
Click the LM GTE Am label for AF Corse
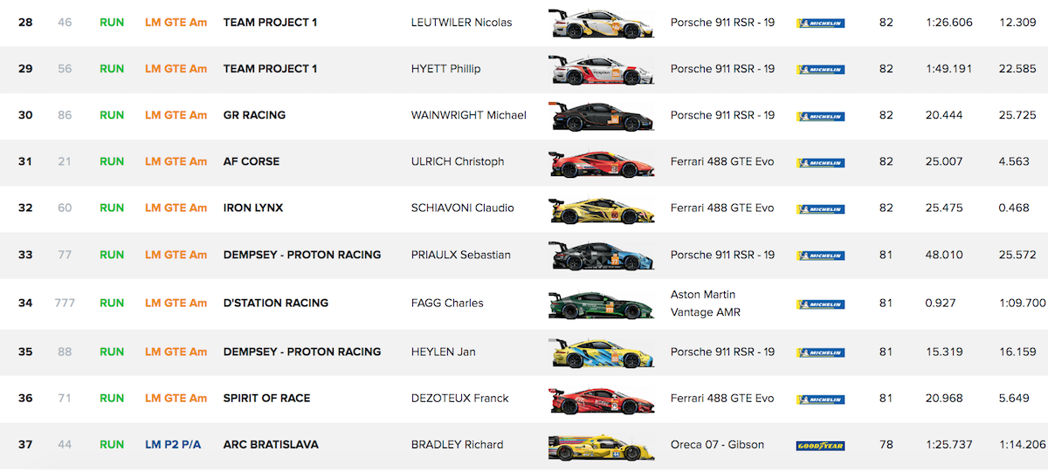[176, 161]
